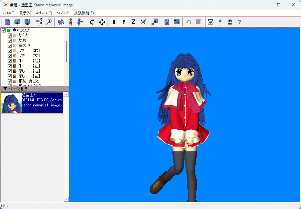Select the からだ tree item
The height and width of the screenshot is (209, 301).
[24, 35]
